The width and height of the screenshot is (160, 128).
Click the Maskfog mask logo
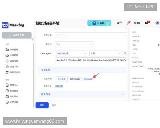(x=5, y=25)
